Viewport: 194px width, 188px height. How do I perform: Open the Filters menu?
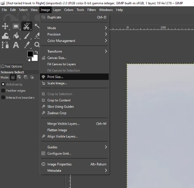click(x=92, y=10)
